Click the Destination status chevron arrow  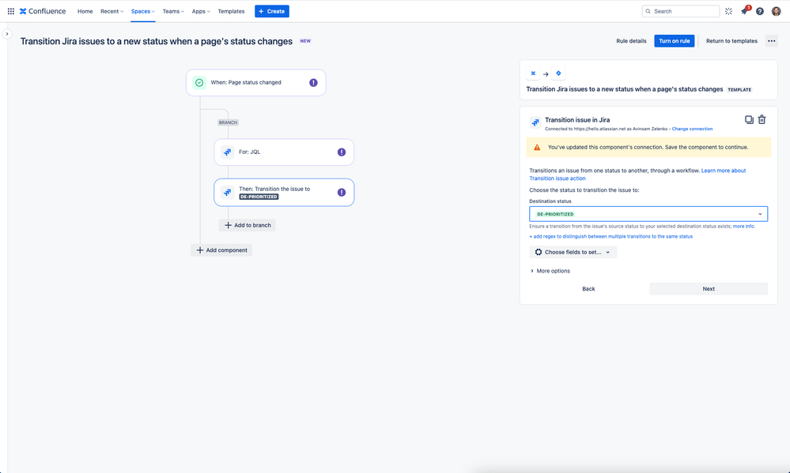tap(760, 214)
